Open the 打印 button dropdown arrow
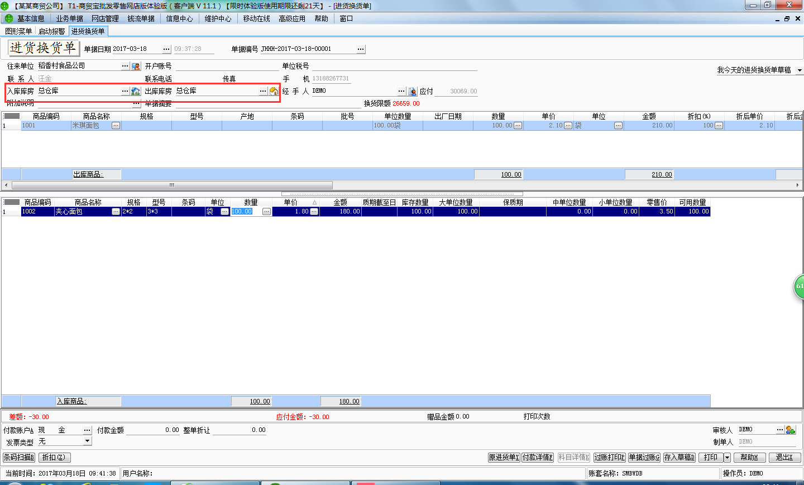Viewport: 804px width, 485px height. click(x=727, y=458)
